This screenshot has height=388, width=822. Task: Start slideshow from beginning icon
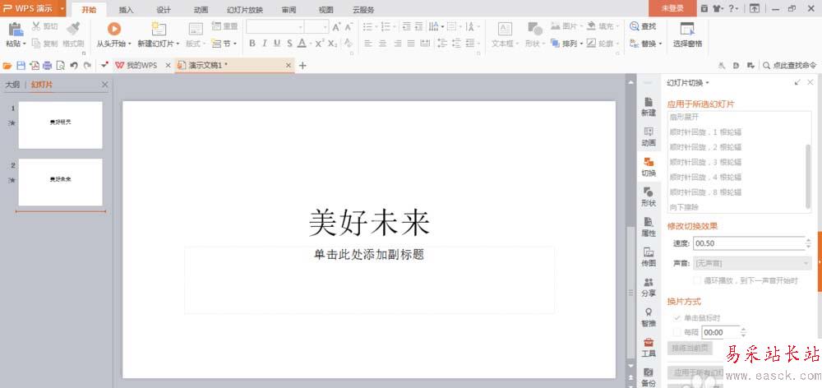[113, 29]
